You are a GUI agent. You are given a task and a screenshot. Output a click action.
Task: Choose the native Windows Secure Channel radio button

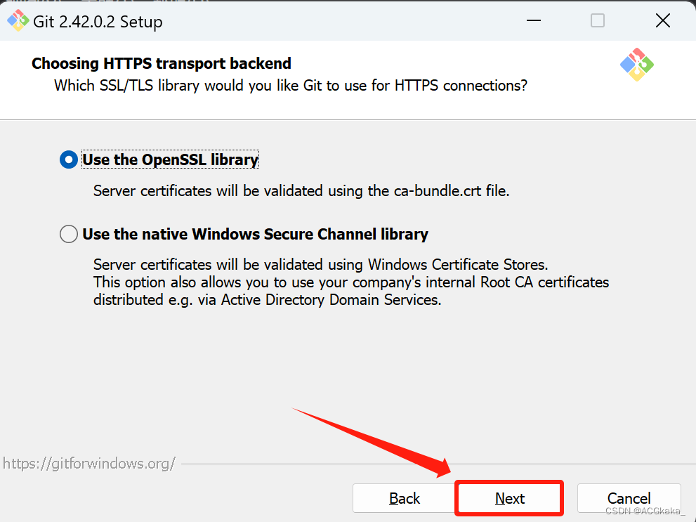[69, 234]
